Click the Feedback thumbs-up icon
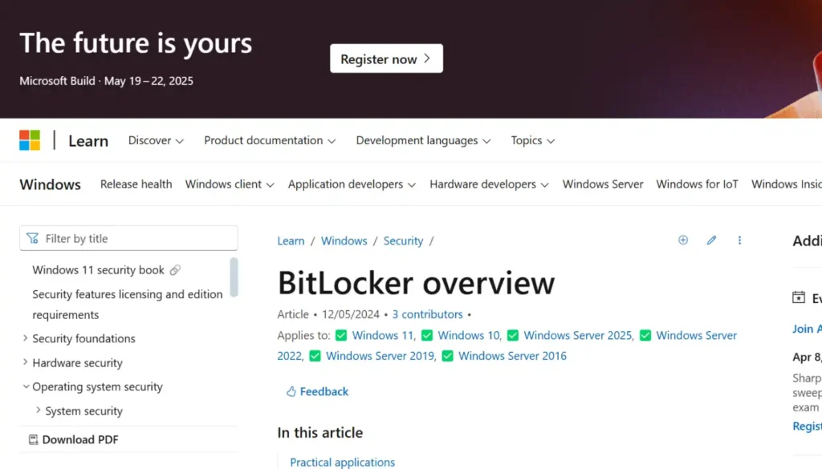Image resolution: width=822 pixels, height=469 pixels. point(291,391)
